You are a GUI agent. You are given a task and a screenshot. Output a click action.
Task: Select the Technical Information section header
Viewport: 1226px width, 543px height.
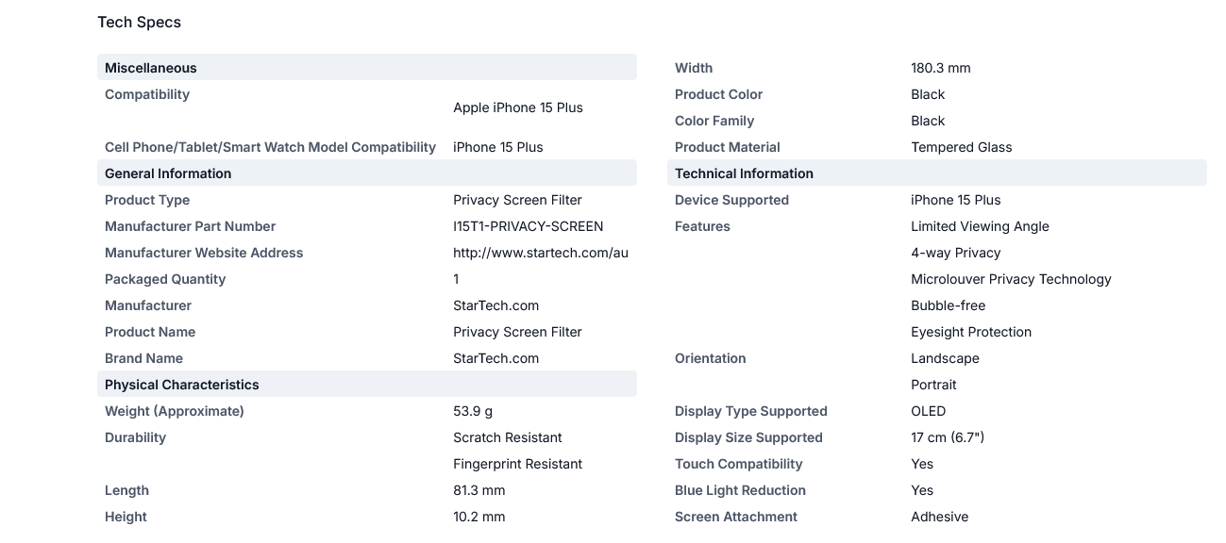[x=937, y=173]
